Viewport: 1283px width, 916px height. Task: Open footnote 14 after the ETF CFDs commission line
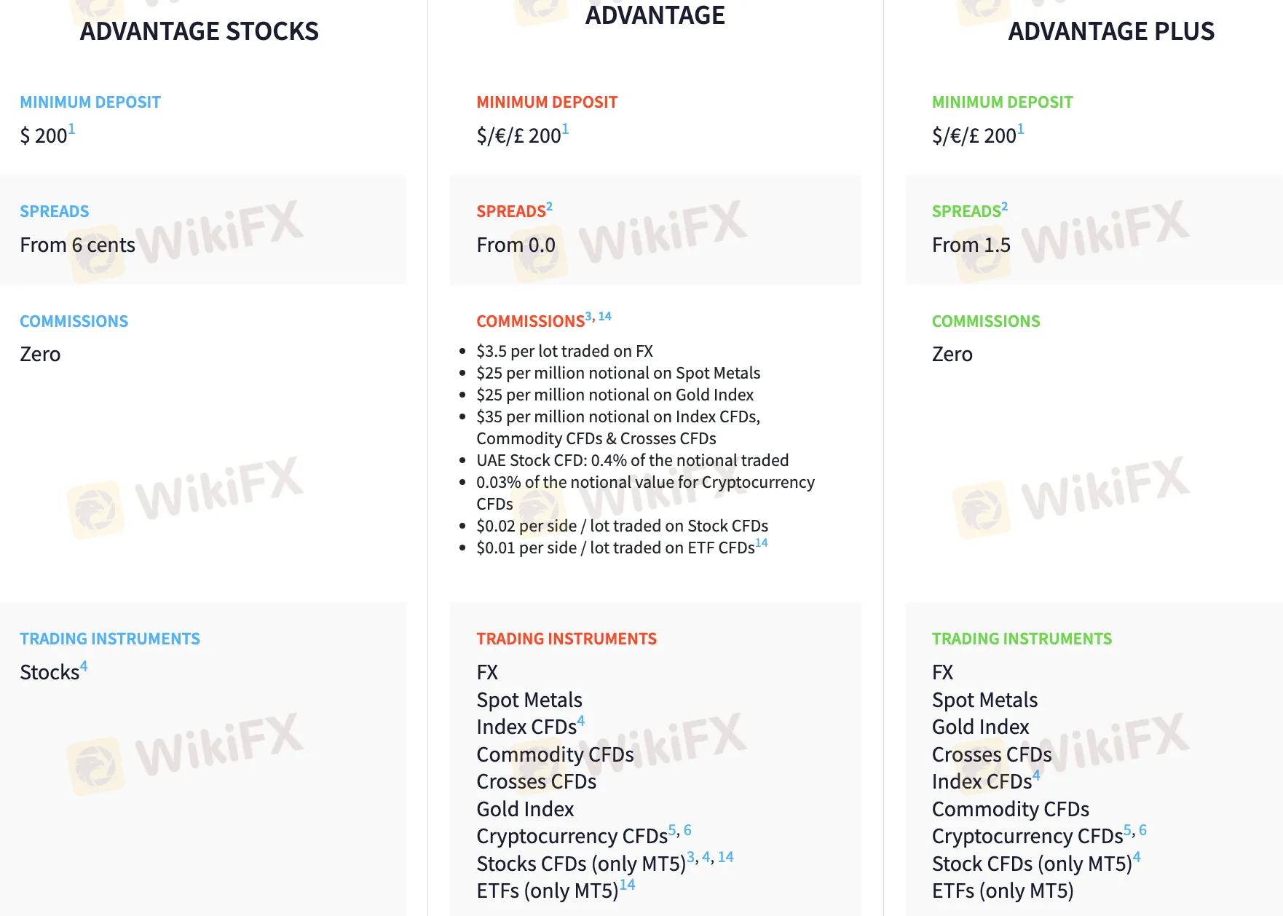762,543
